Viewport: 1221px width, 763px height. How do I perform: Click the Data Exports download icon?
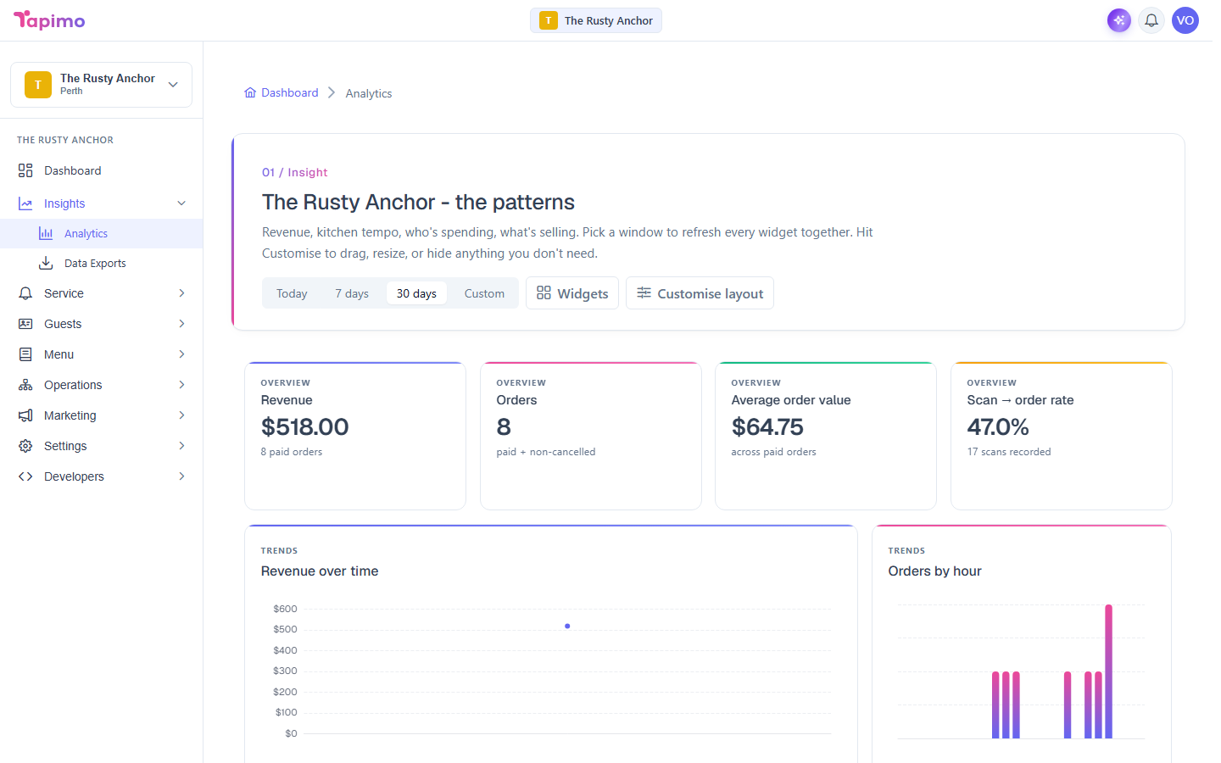click(x=46, y=264)
